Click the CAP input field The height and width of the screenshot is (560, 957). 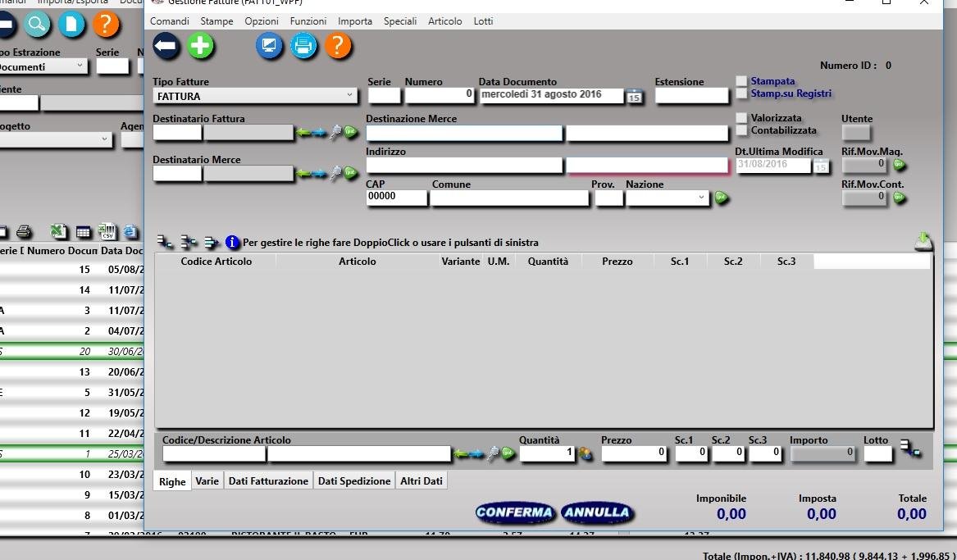pyautogui.click(x=396, y=198)
